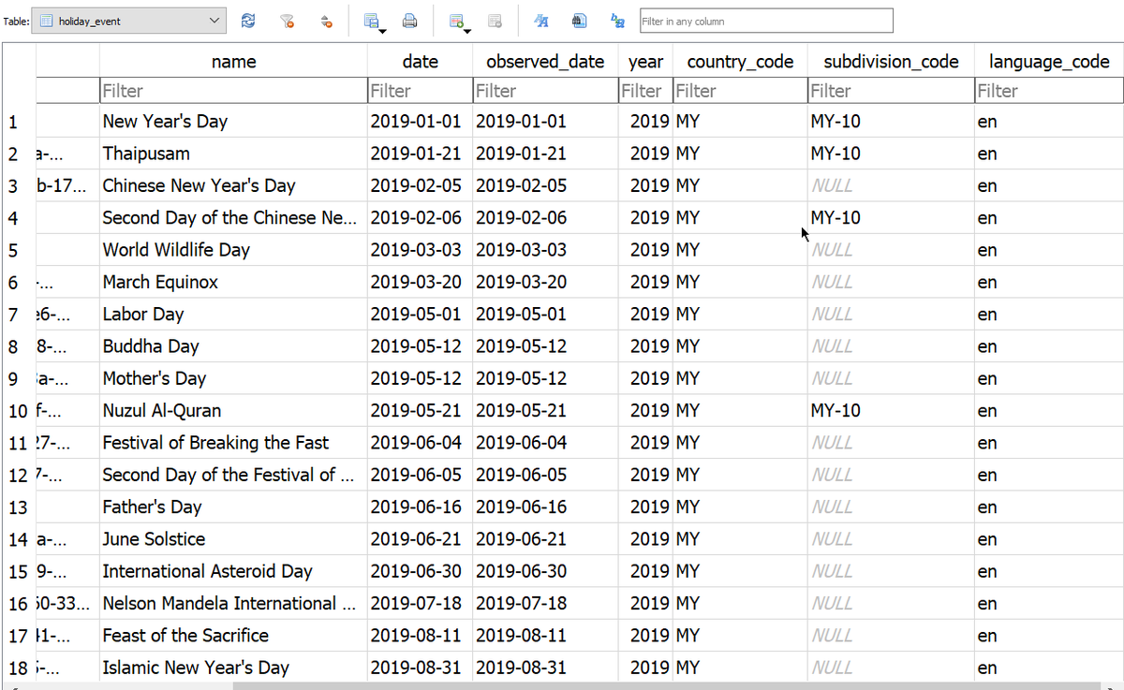Screen dimensions: 1124x690
Task: Click the letter A formatting icon
Action: point(540,21)
